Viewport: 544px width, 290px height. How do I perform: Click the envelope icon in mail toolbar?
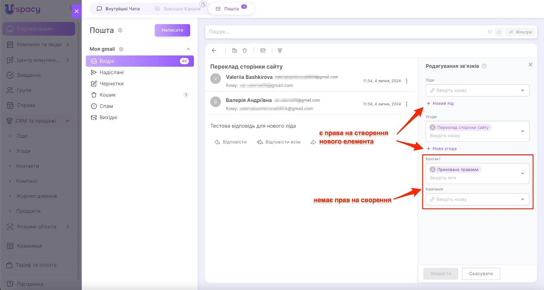[263, 51]
